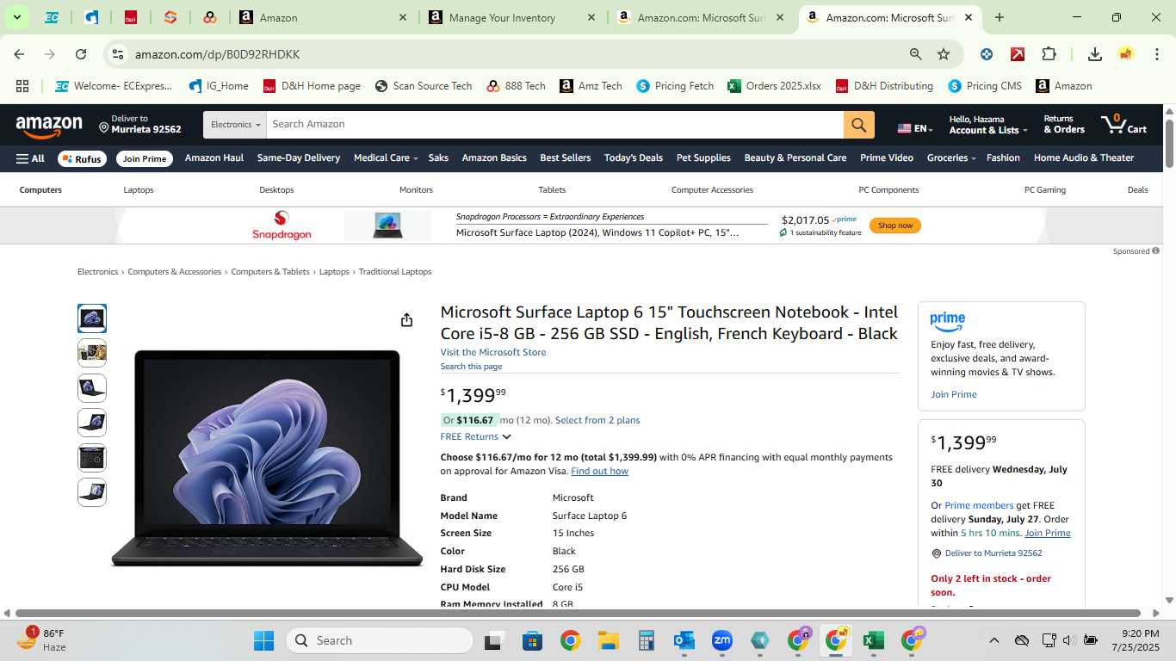Screen dimensions: 1176x661
Task: Go to Today's Deals
Action: pyautogui.click(x=634, y=158)
